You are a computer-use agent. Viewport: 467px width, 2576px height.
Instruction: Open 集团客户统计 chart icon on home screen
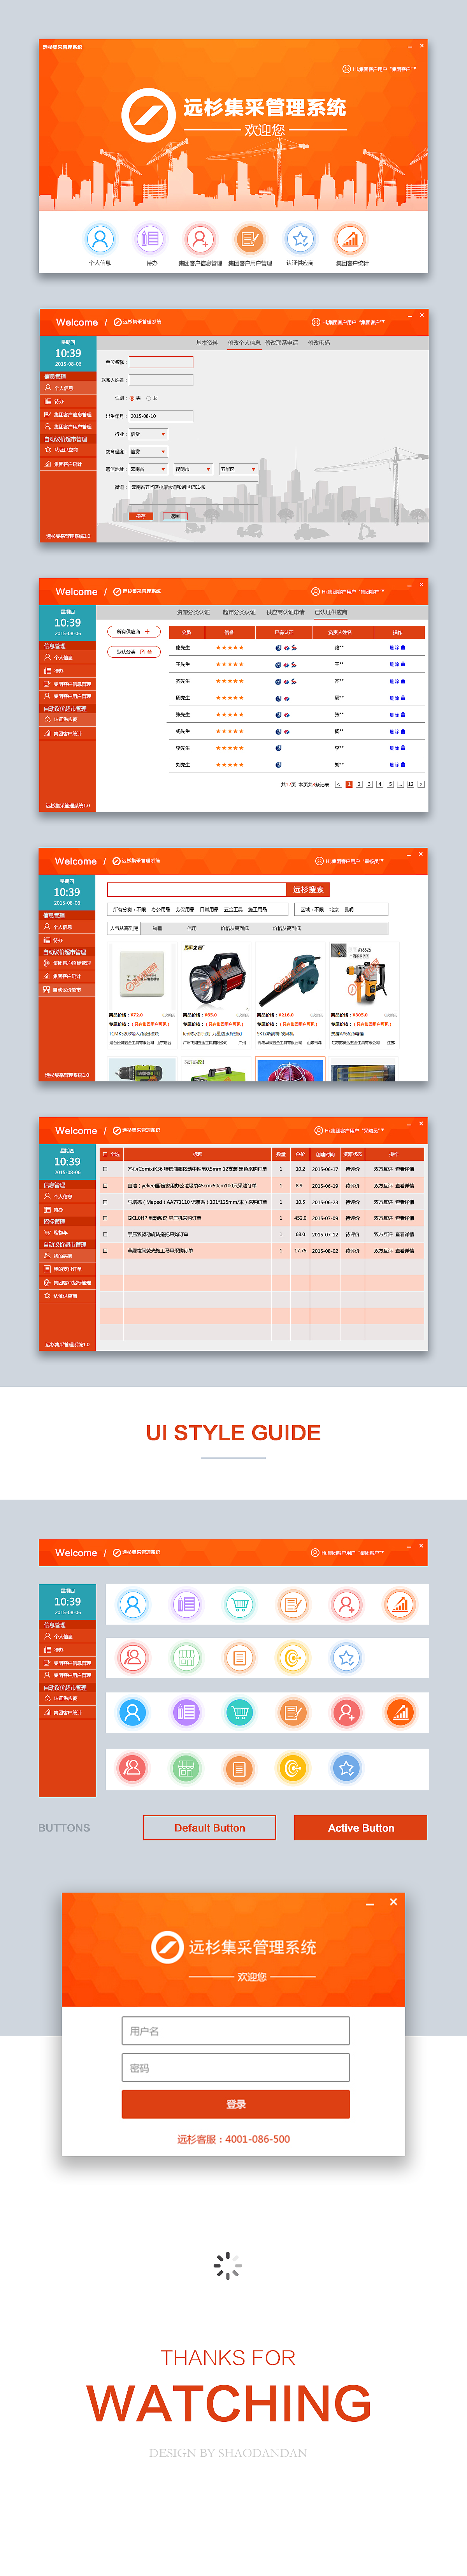click(x=350, y=239)
